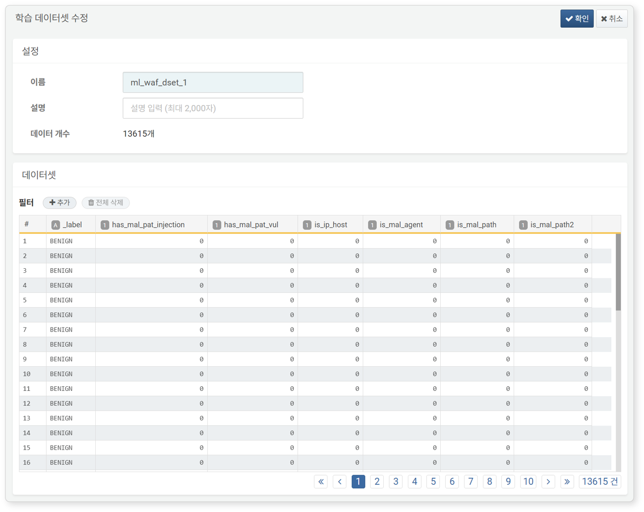Open page 2 of the dataset
The image size is (644, 512).
point(377,481)
